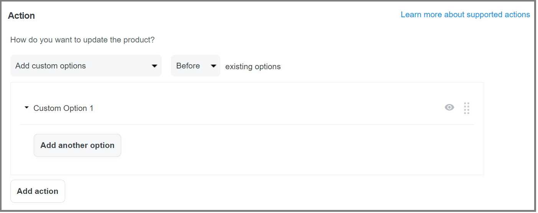Click blank header area of Custom Option 1 row
The height and width of the screenshot is (213, 538).
click(x=268, y=108)
